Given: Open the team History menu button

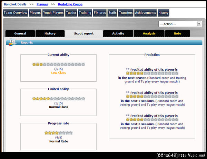Looking at the screenshot, I should pyautogui.click(x=164, y=13).
